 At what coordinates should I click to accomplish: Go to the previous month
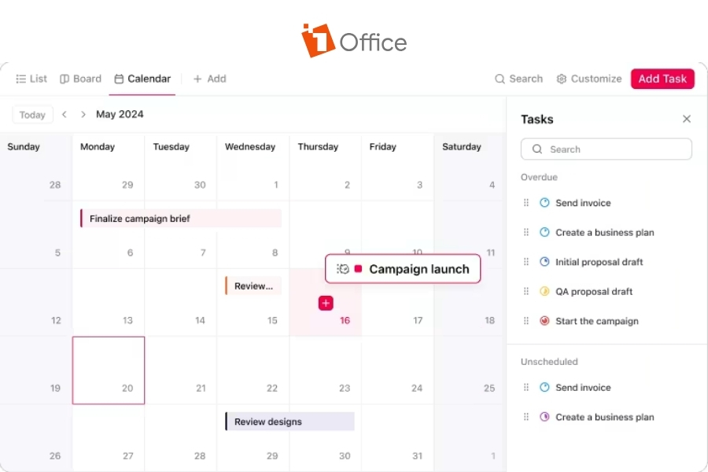pyautogui.click(x=65, y=114)
